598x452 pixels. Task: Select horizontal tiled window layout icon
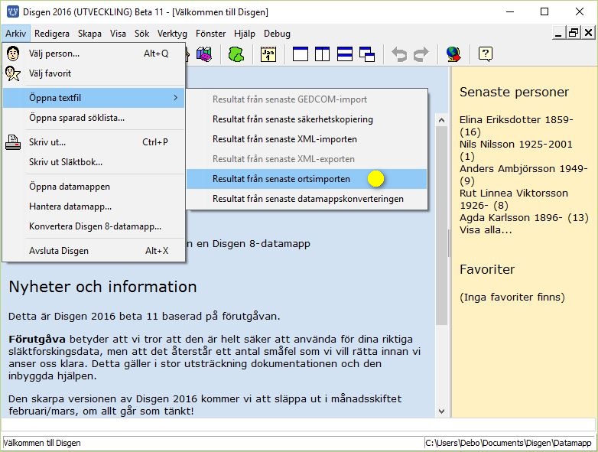pos(345,54)
